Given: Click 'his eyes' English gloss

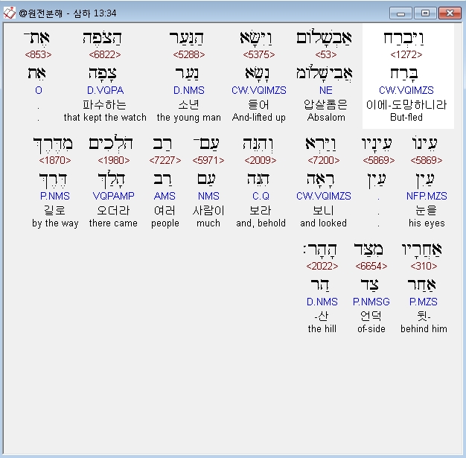Looking at the screenshot, I should point(427,223).
